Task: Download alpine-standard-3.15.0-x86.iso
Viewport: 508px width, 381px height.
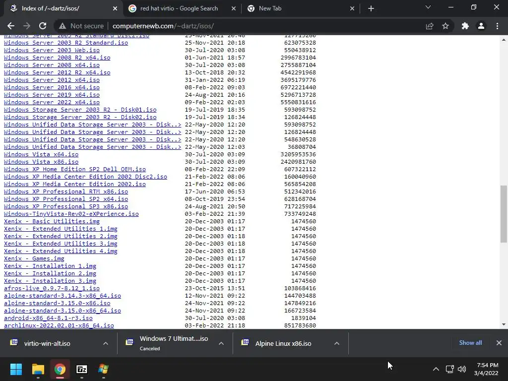Action: click(57, 303)
